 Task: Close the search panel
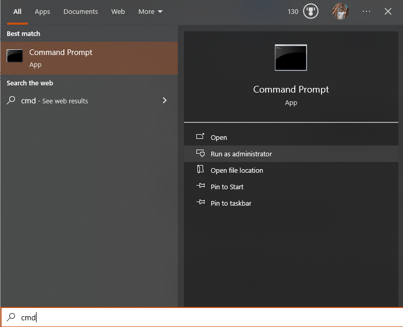(x=388, y=11)
